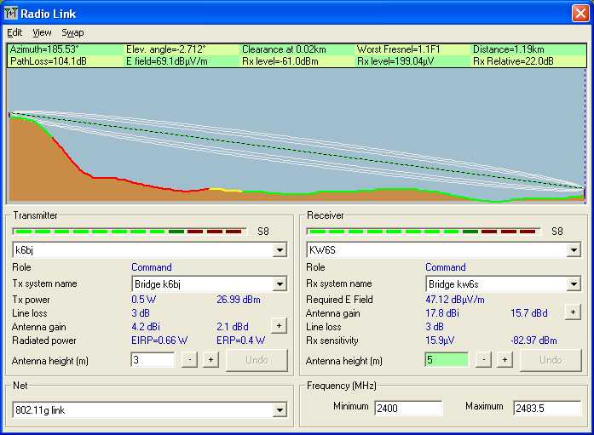Increase transmitter antenna height with plus button
The width and height of the screenshot is (594, 435).
coord(210,359)
